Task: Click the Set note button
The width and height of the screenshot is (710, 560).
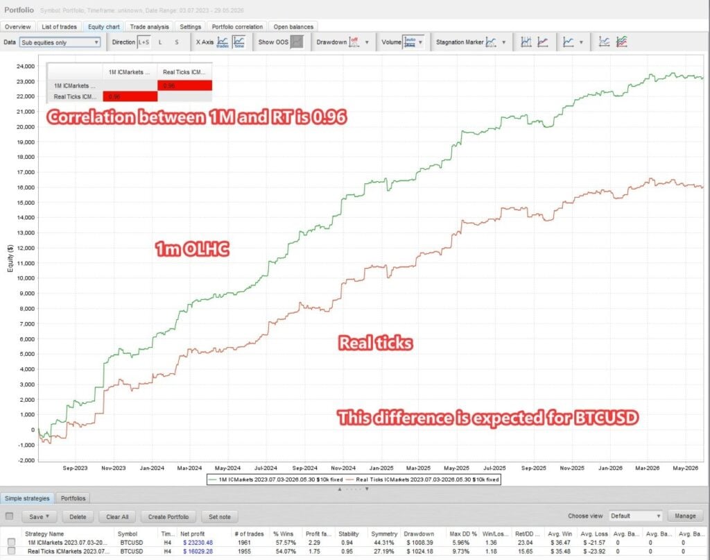Action: coord(220,516)
